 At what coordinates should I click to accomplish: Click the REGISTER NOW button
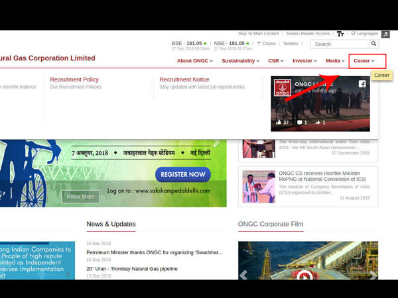(x=183, y=174)
